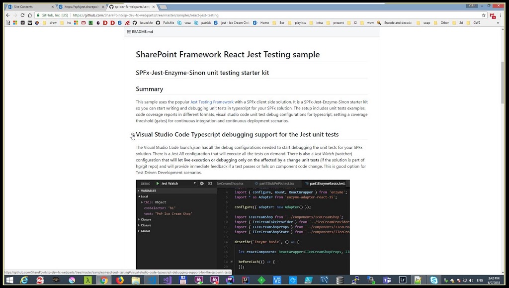Screen dimensions: 509x288
Task: Open the Gmail extension icon
Action: 493,15
